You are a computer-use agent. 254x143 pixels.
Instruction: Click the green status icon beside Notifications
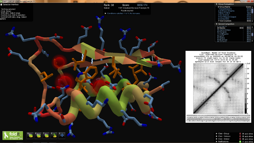coord(240,142)
